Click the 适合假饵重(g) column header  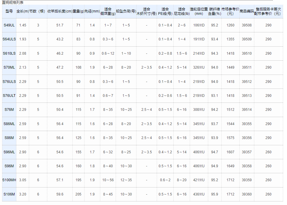click(x=108, y=11)
